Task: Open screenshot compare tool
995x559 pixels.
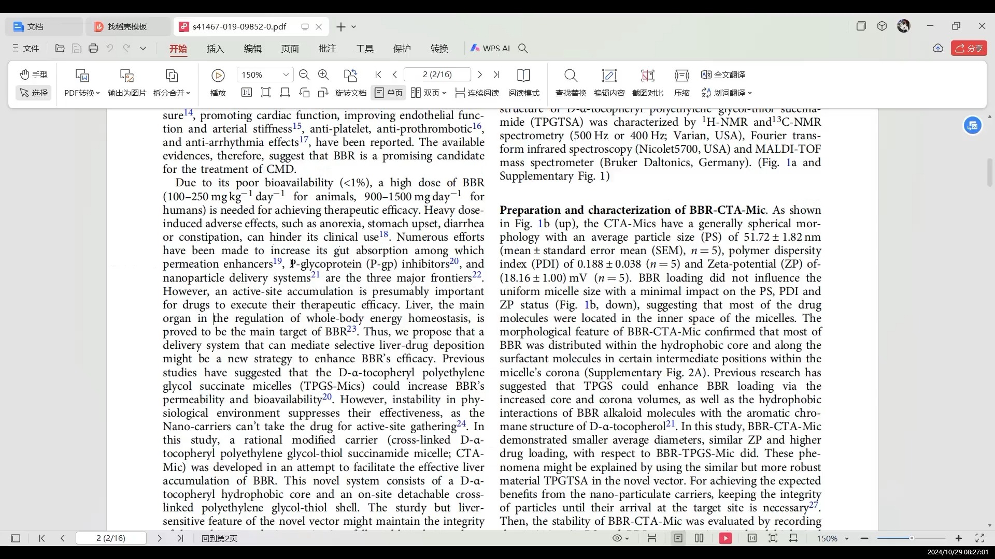Action: (647, 76)
